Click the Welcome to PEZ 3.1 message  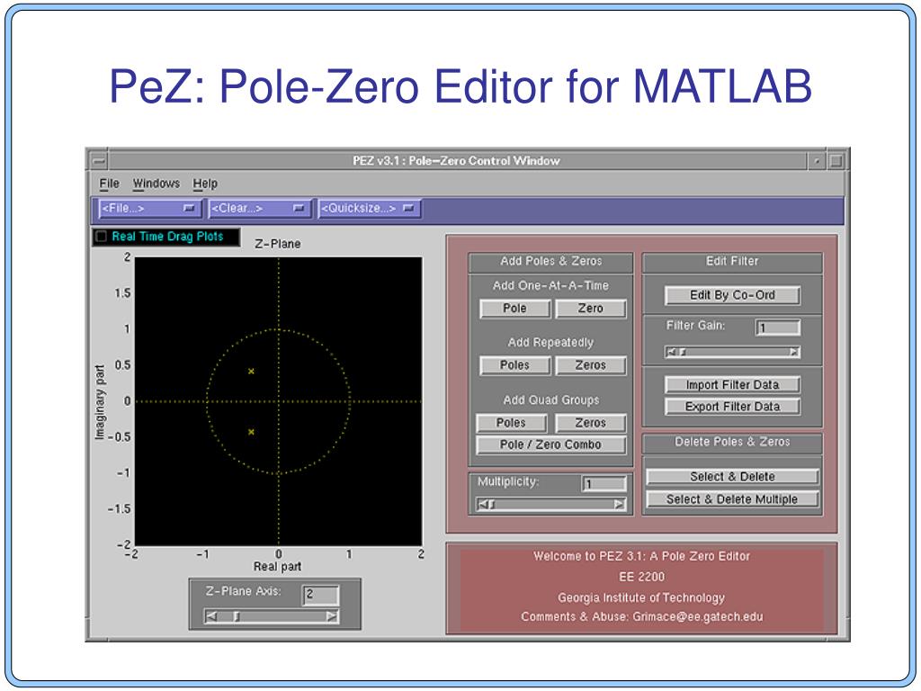point(641,556)
